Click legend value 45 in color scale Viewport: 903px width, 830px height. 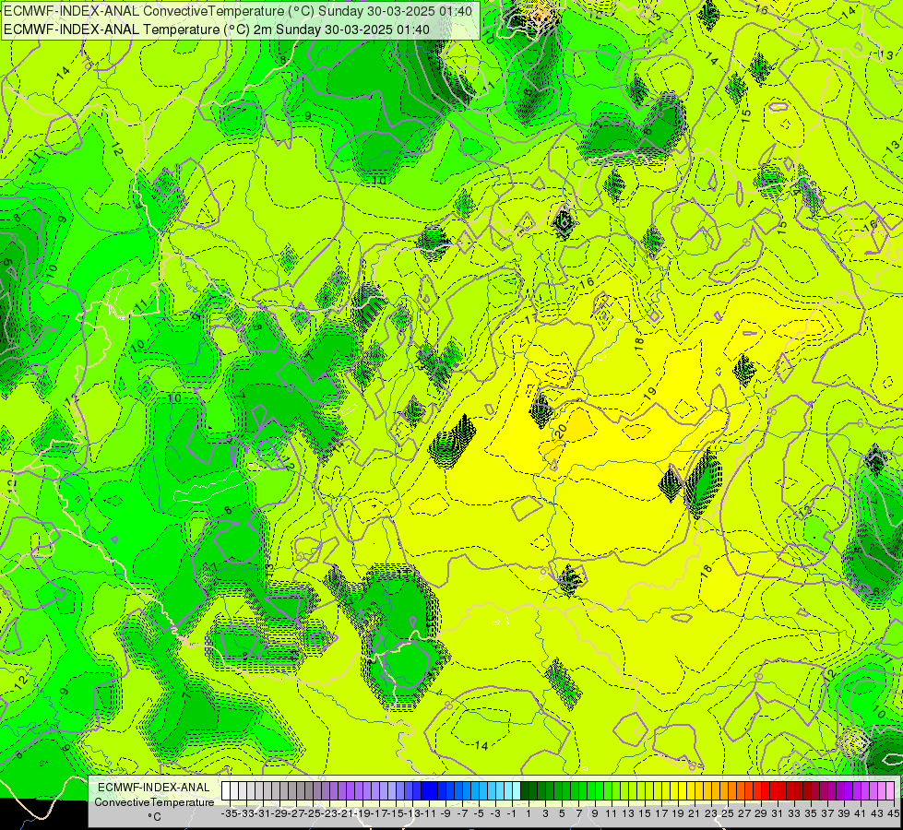[x=894, y=813]
